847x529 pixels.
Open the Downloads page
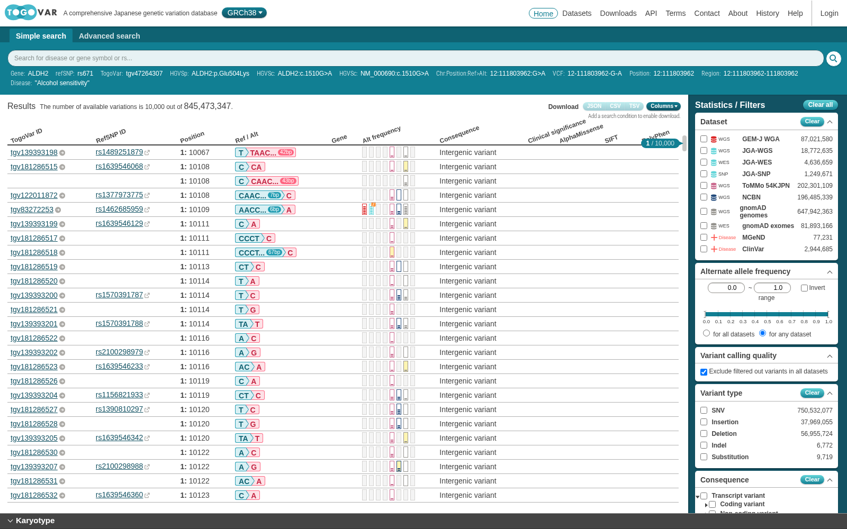point(618,13)
